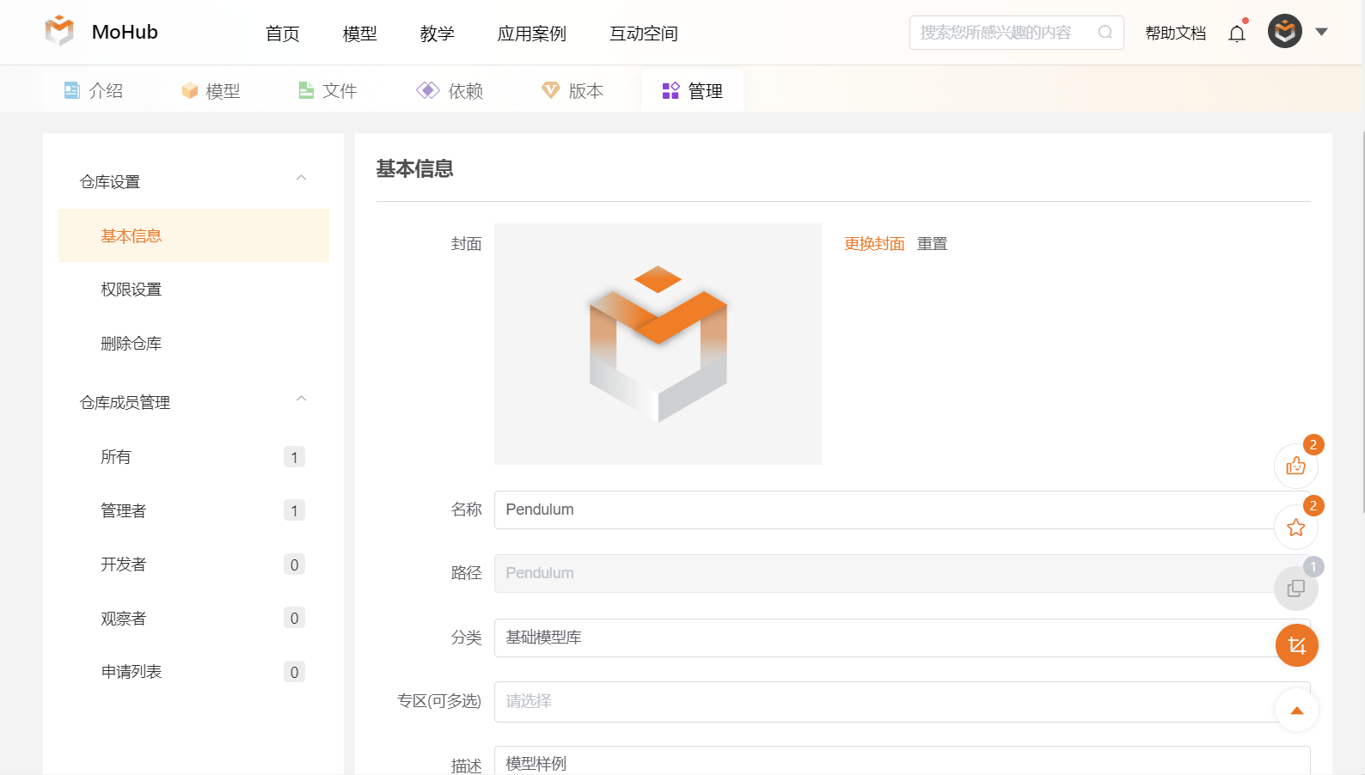
Task: Click the user avatar icon
Action: click(1285, 32)
